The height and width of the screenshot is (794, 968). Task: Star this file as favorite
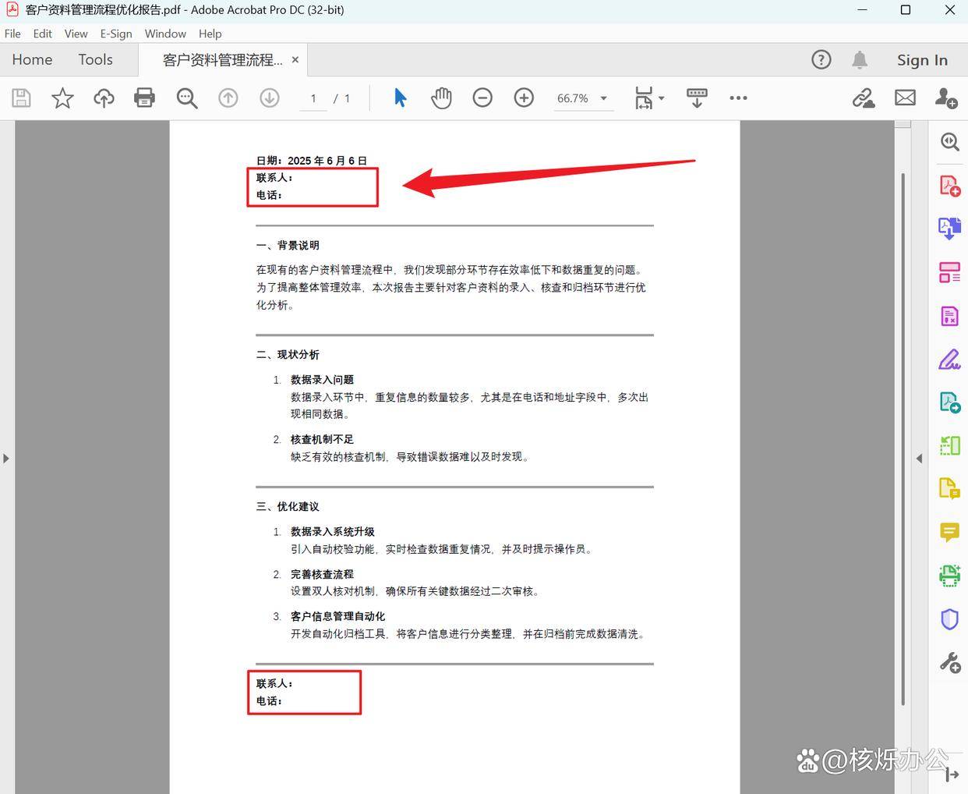pyautogui.click(x=62, y=98)
